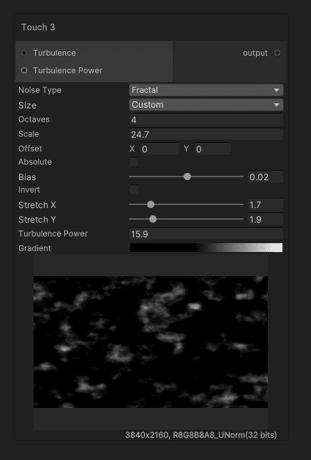The height and width of the screenshot is (460, 311).
Task: Click the Turbulence Power port label
Action: tap(68, 70)
